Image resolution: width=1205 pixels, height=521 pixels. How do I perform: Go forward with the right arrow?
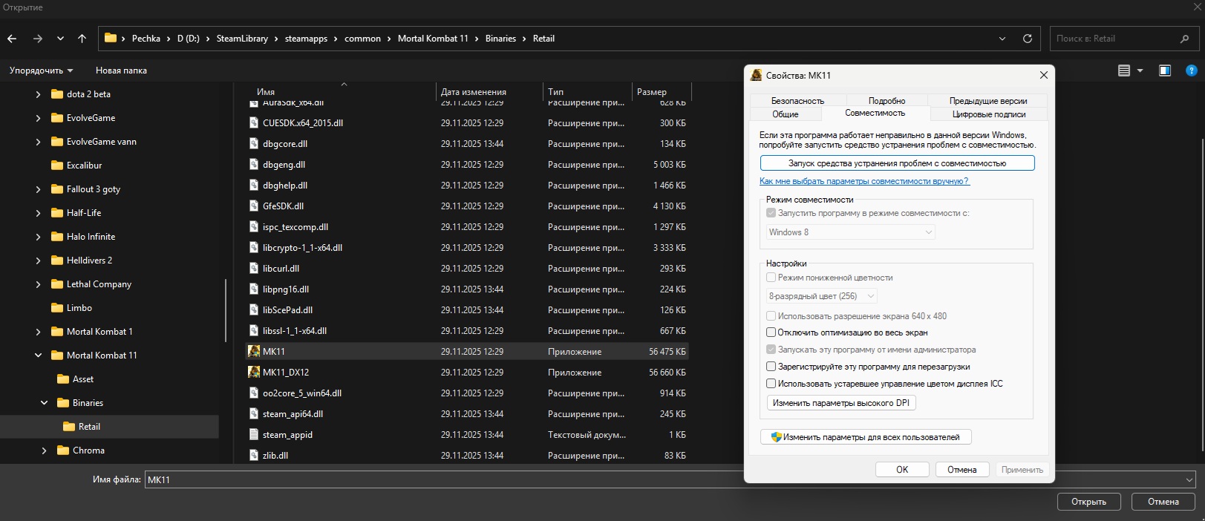click(x=37, y=39)
